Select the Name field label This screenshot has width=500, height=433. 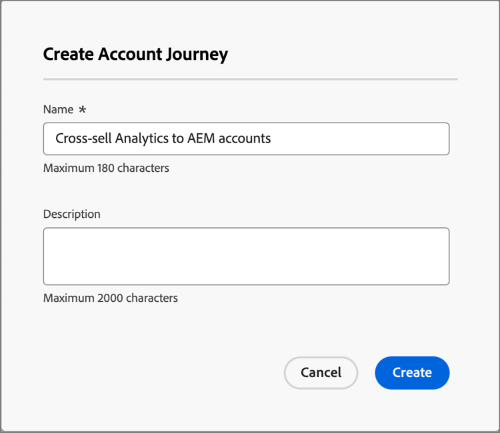click(x=58, y=109)
